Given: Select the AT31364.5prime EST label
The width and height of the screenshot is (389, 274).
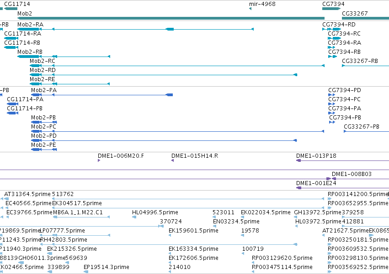Looking at the screenshot, I should click(27, 194).
